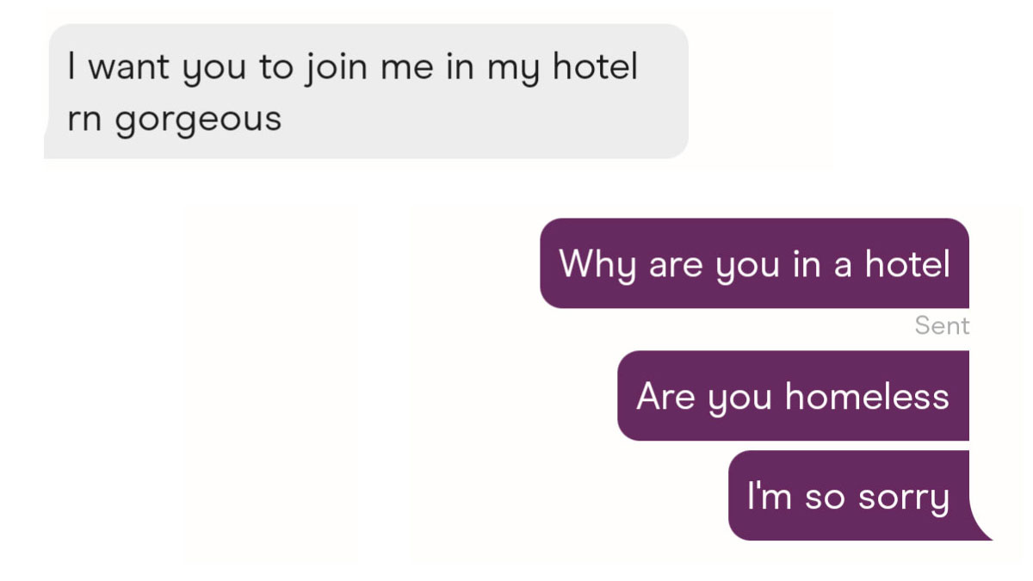Tap "I'm" in the last sent bubble
1033x581 pixels.
(x=768, y=496)
